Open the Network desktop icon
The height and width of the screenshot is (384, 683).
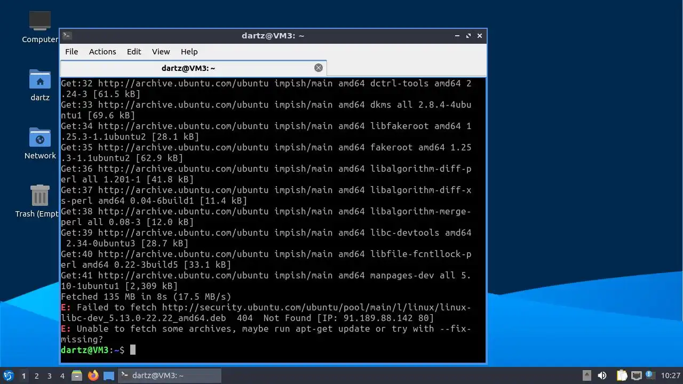coord(40,143)
